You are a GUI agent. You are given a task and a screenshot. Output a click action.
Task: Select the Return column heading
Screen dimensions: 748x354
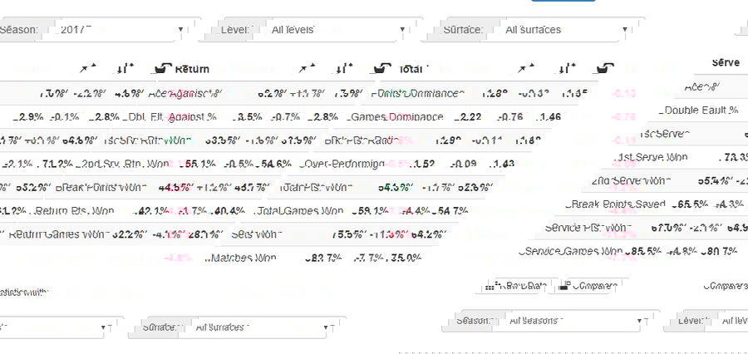coord(192,69)
